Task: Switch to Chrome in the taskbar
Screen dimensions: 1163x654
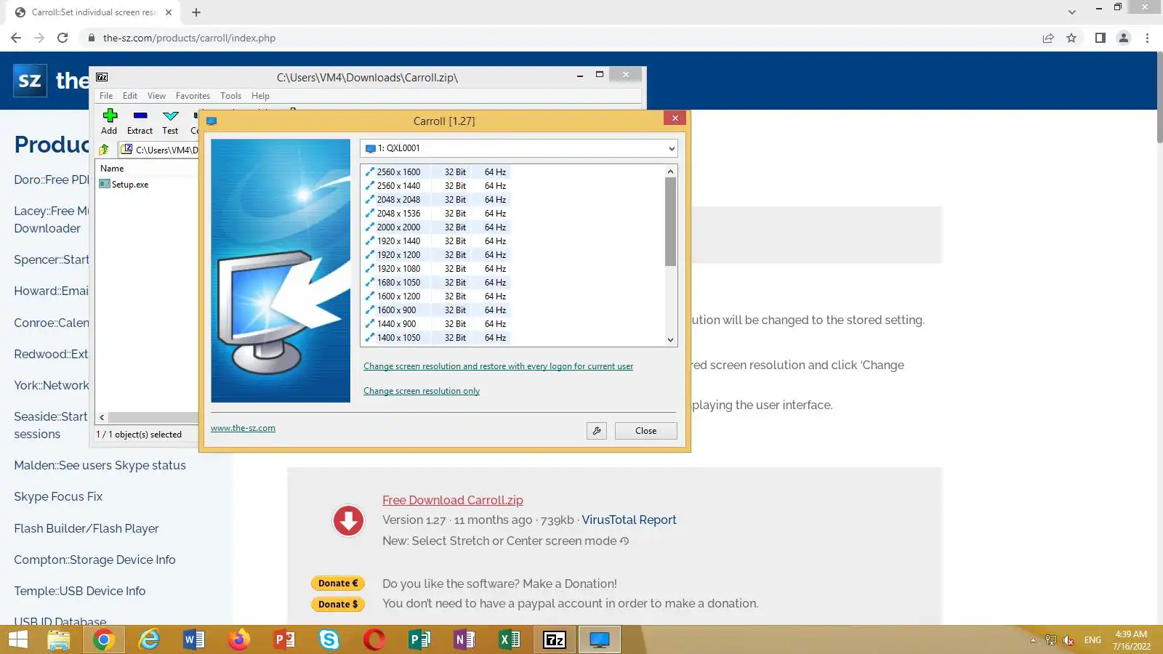Action: (x=103, y=639)
